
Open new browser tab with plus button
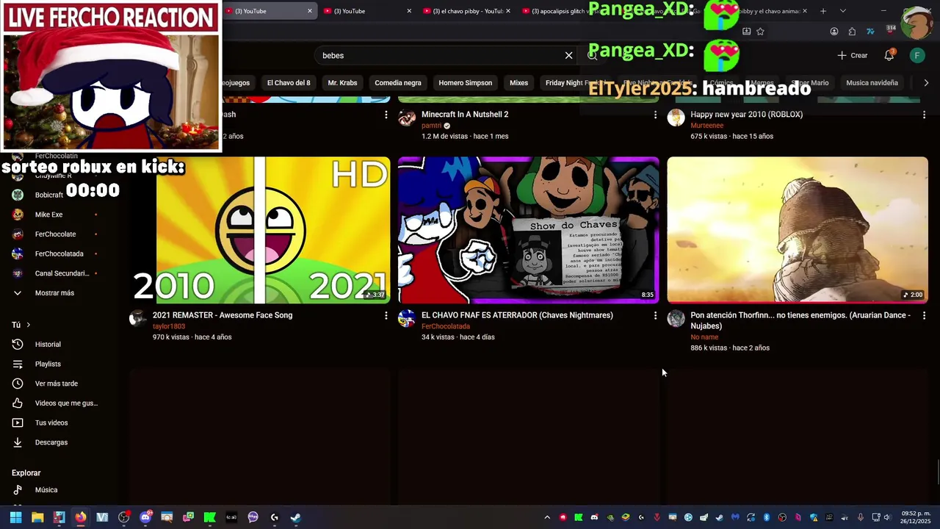pyautogui.click(x=823, y=11)
